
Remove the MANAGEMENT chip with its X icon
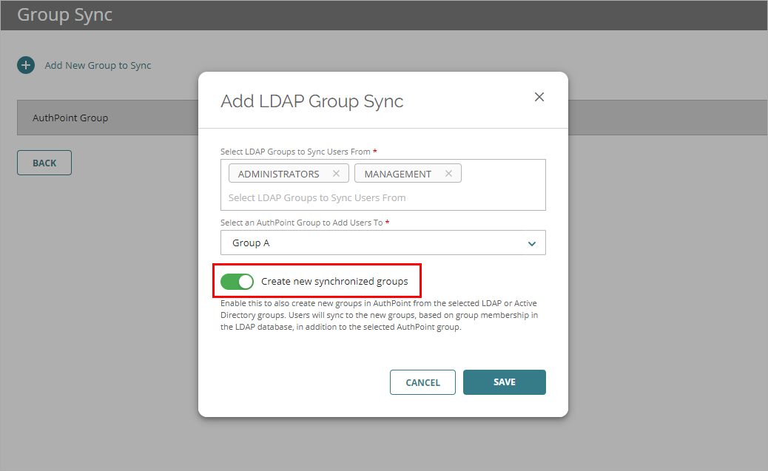[448, 172]
